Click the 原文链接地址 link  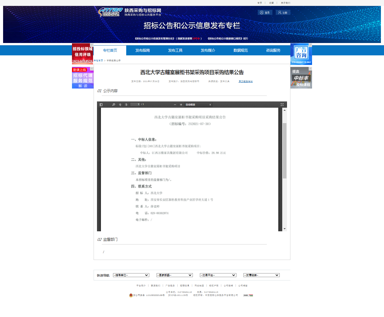(245, 81)
